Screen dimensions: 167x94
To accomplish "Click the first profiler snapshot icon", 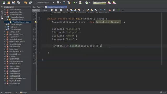I will point(109,3).
